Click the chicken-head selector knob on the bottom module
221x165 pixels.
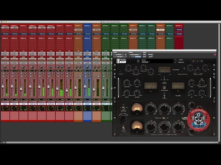pos(123,118)
